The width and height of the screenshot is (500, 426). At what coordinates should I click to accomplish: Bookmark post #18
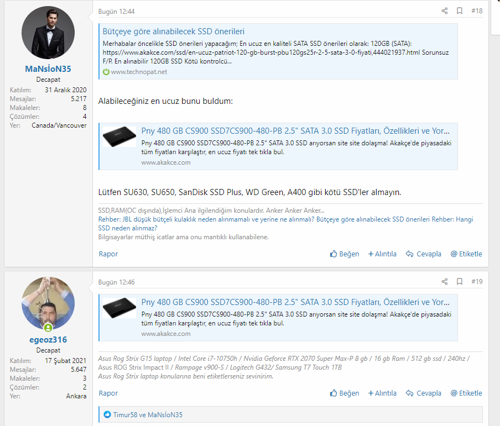point(460,11)
